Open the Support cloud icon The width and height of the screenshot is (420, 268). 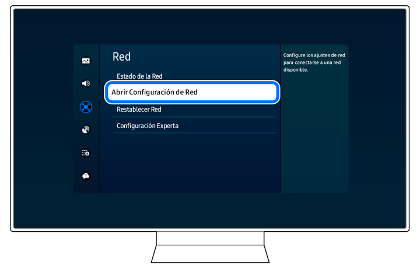coord(86,176)
